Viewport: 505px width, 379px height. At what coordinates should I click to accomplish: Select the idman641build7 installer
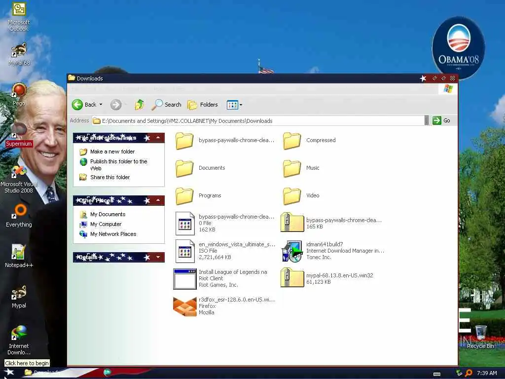click(x=332, y=251)
